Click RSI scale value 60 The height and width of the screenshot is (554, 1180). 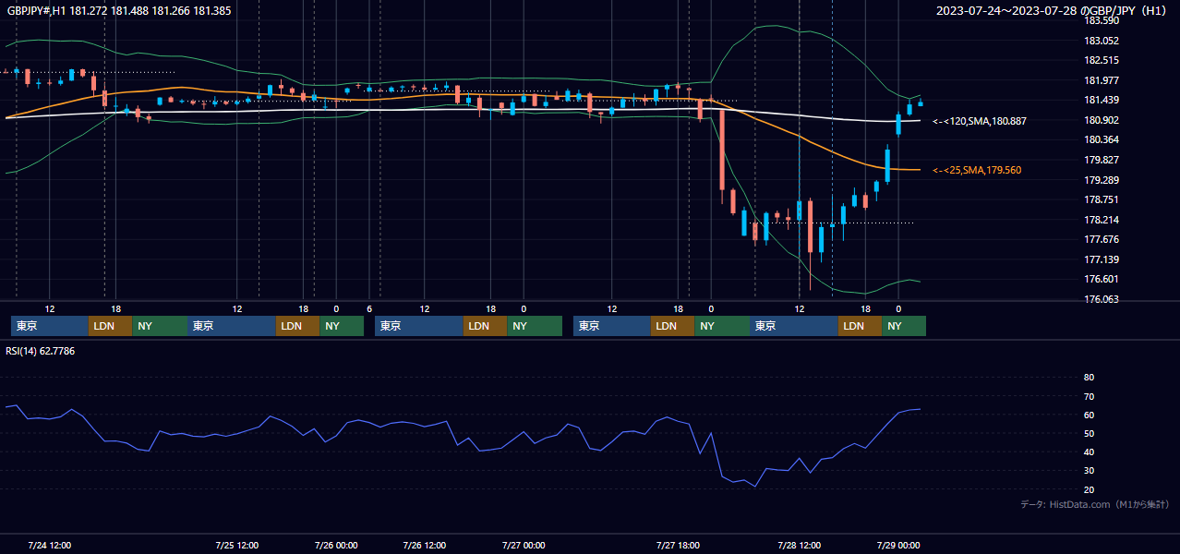1089,415
